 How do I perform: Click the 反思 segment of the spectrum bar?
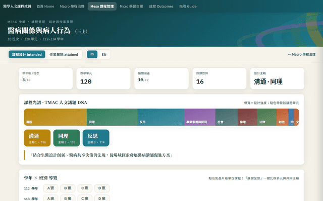(x=161, y=117)
